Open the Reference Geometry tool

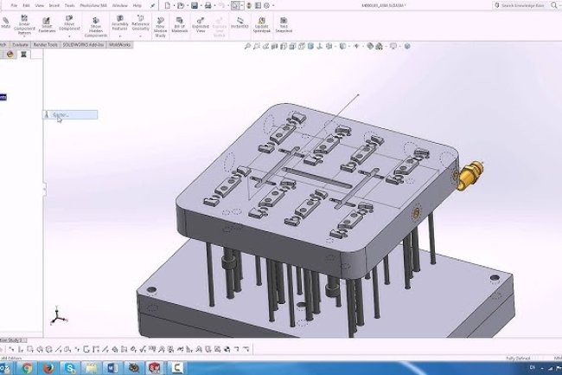[140, 23]
